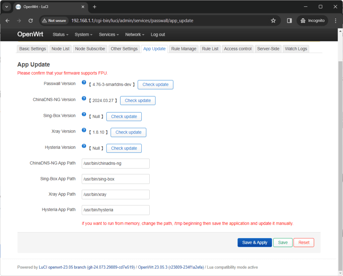Open the Rule Manage tab
The image size is (343, 276).
[184, 49]
